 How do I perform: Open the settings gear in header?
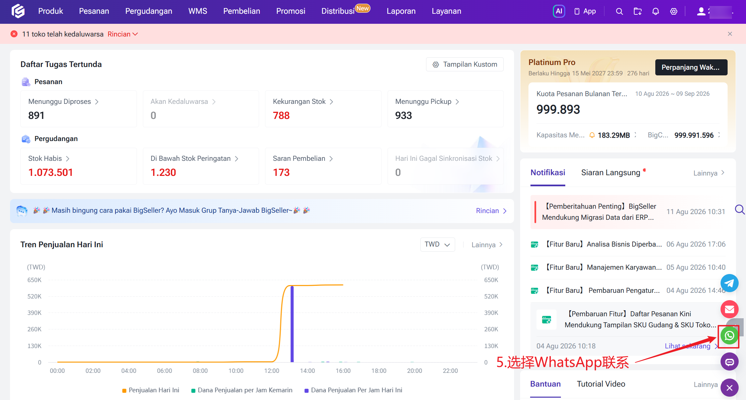(673, 11)
